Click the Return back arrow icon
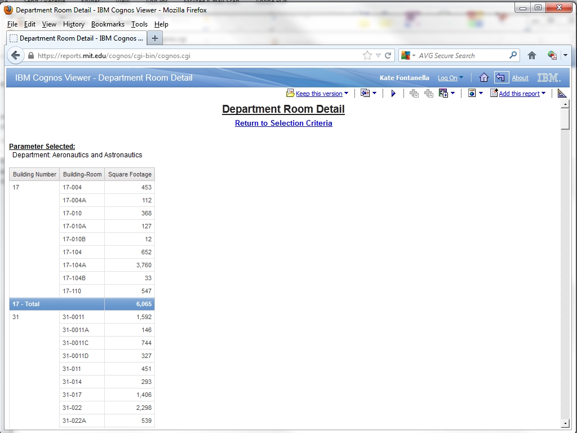Screen dimensions: 577x433 click(501, 78)
